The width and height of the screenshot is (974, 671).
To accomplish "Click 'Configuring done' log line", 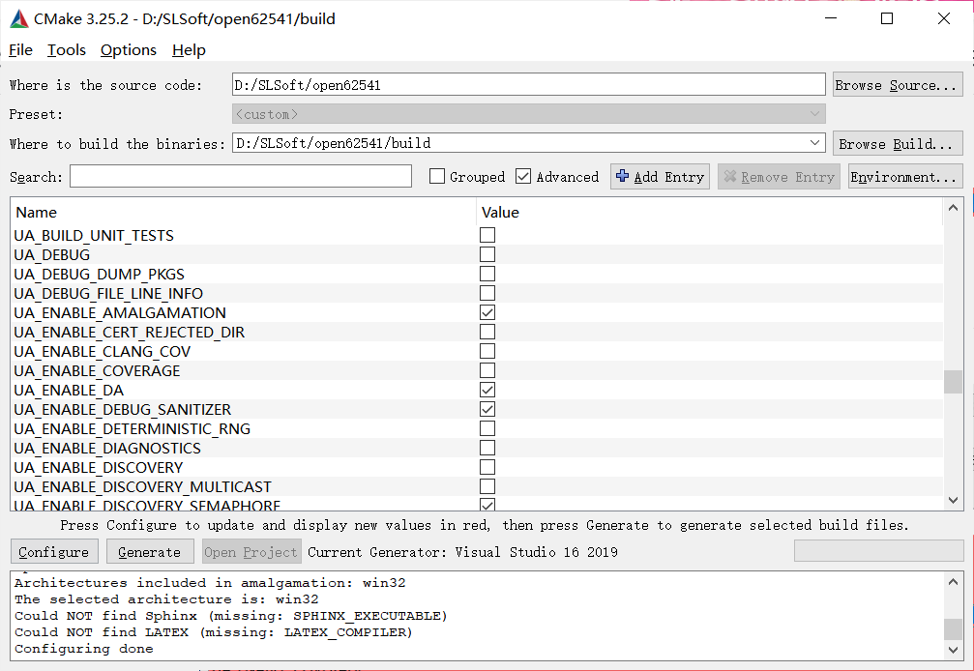I will pos(84,649).
